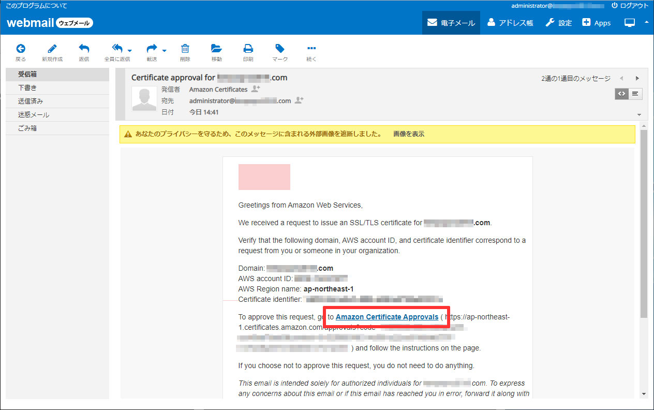
Task: Open the reply-all options dropdown arrow
Action: pyautogui.click(x=129, y=51)
